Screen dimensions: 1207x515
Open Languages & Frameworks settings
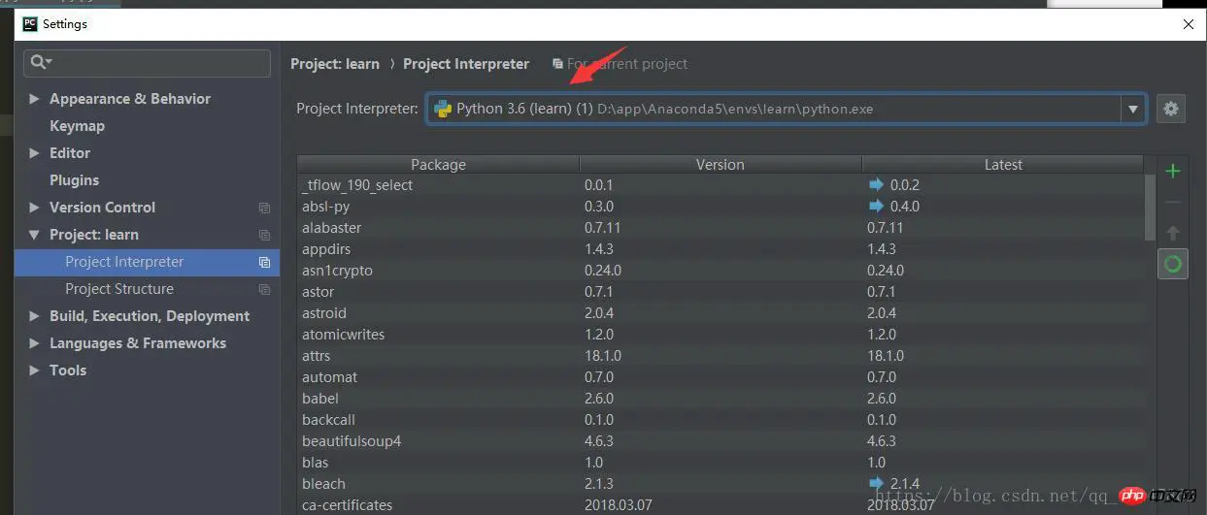[x=138, y=343]
